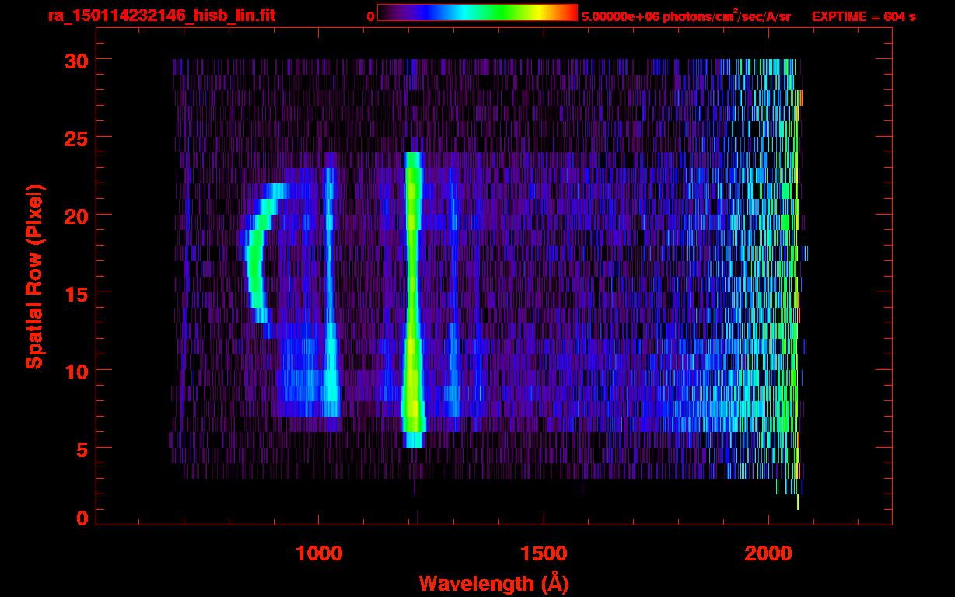The height and width of the screenshot is (597, 955).
Task: Click the 1000 wavelength tick label
Action: pyautogui.click(x=319, y=553)
